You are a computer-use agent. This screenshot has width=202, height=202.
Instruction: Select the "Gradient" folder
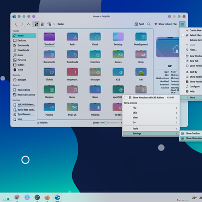click(x=49, y=39)
